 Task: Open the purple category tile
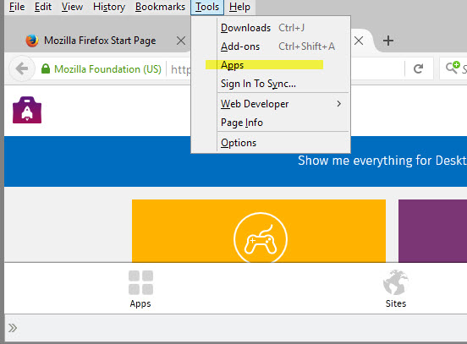click(432, 231)
